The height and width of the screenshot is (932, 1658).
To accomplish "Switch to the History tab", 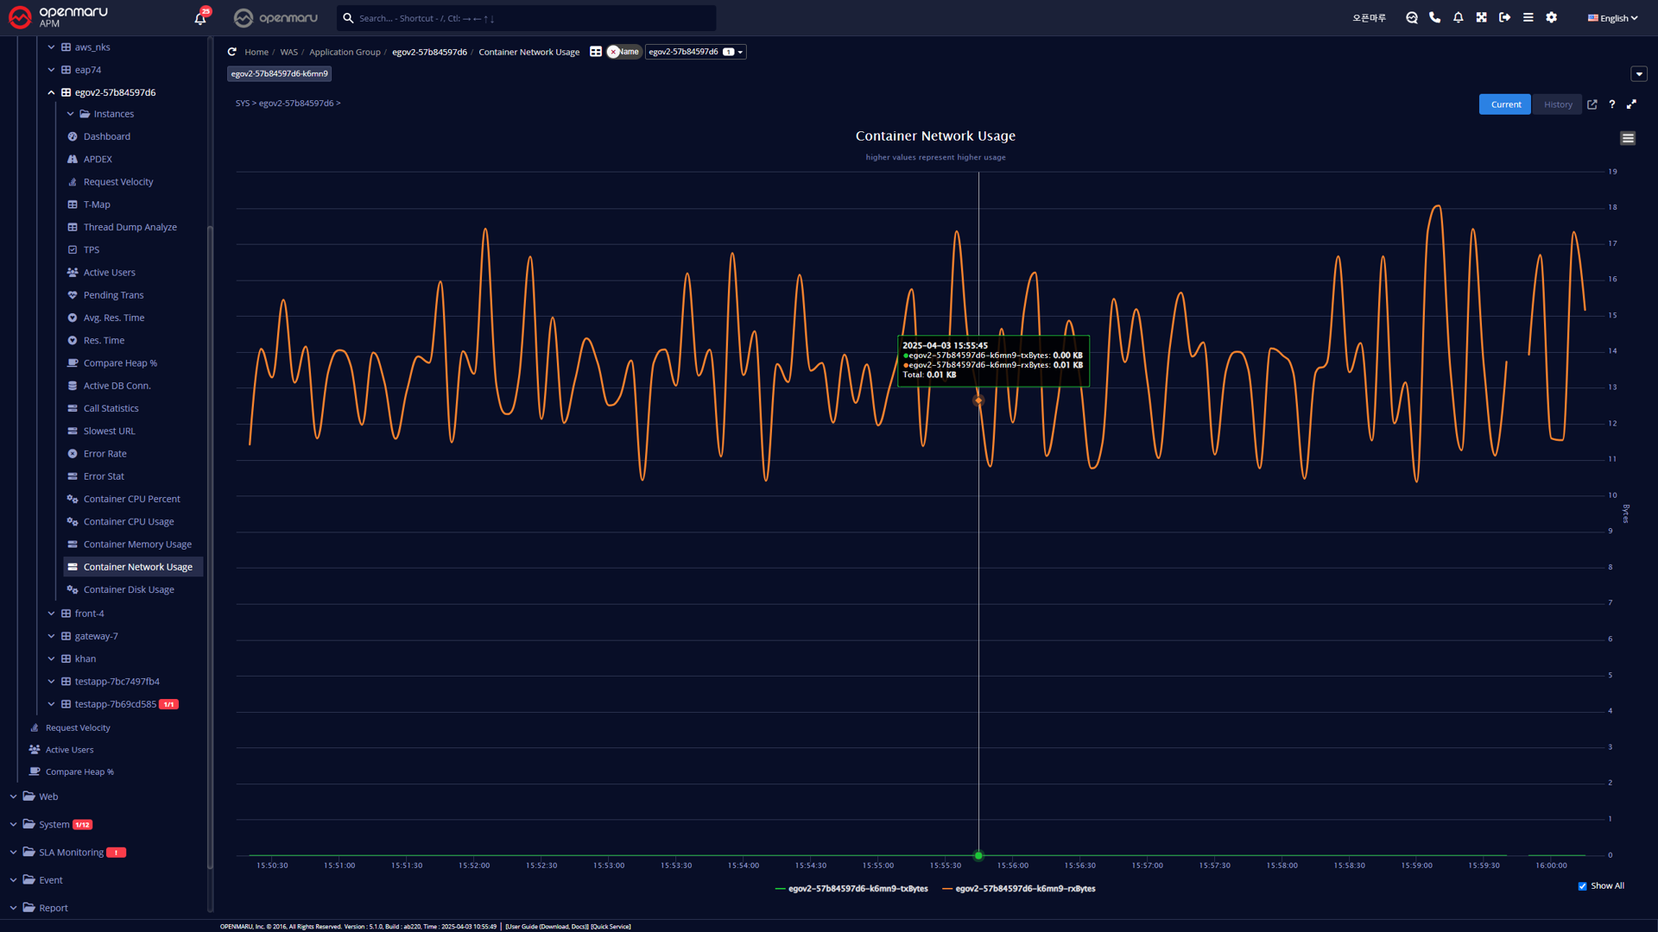I will coord(1558,104).
